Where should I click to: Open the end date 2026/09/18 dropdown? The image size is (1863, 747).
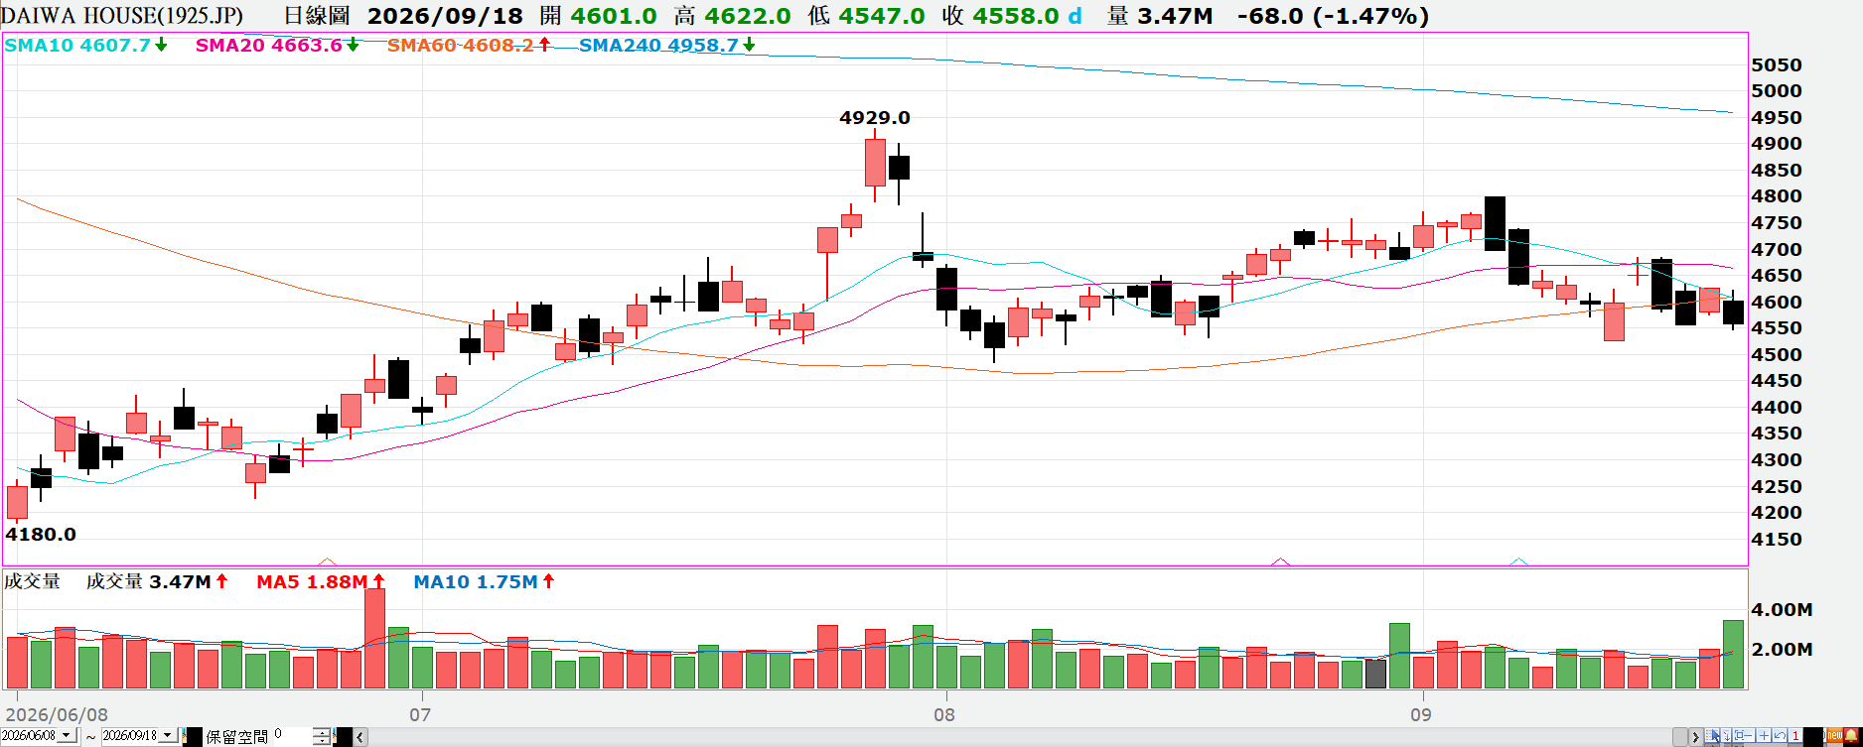tap(168, 735)
